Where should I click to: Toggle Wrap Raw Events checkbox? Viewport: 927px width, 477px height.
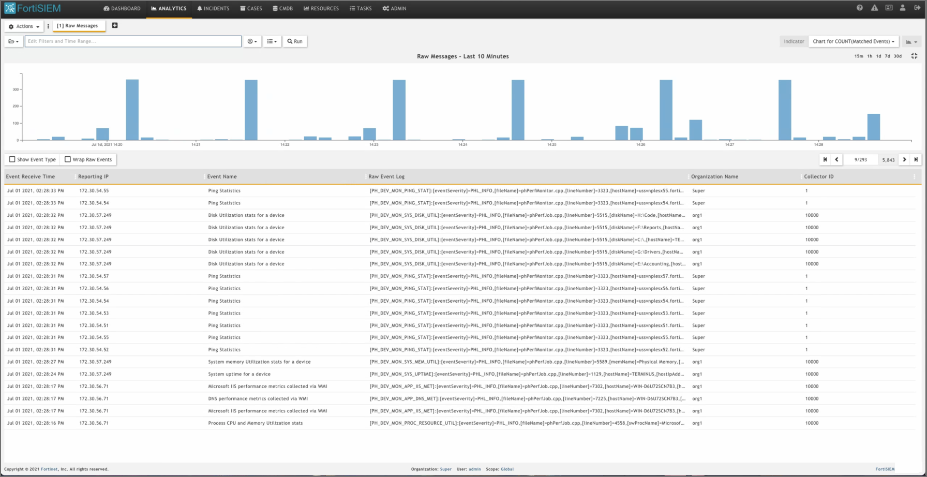(68, 159)
